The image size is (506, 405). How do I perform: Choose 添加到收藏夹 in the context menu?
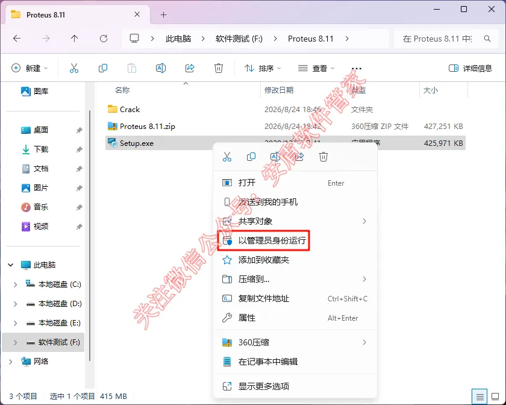pyautogui.click(x=295, y=260)
